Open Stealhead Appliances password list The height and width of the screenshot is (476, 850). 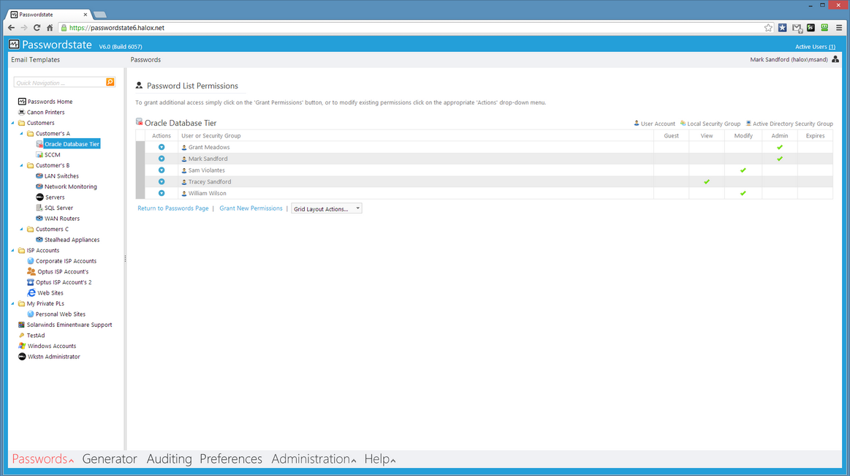[72, 240]
